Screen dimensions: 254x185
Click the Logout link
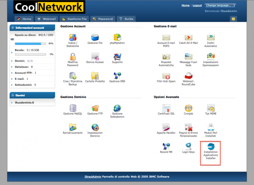point(197,5)
